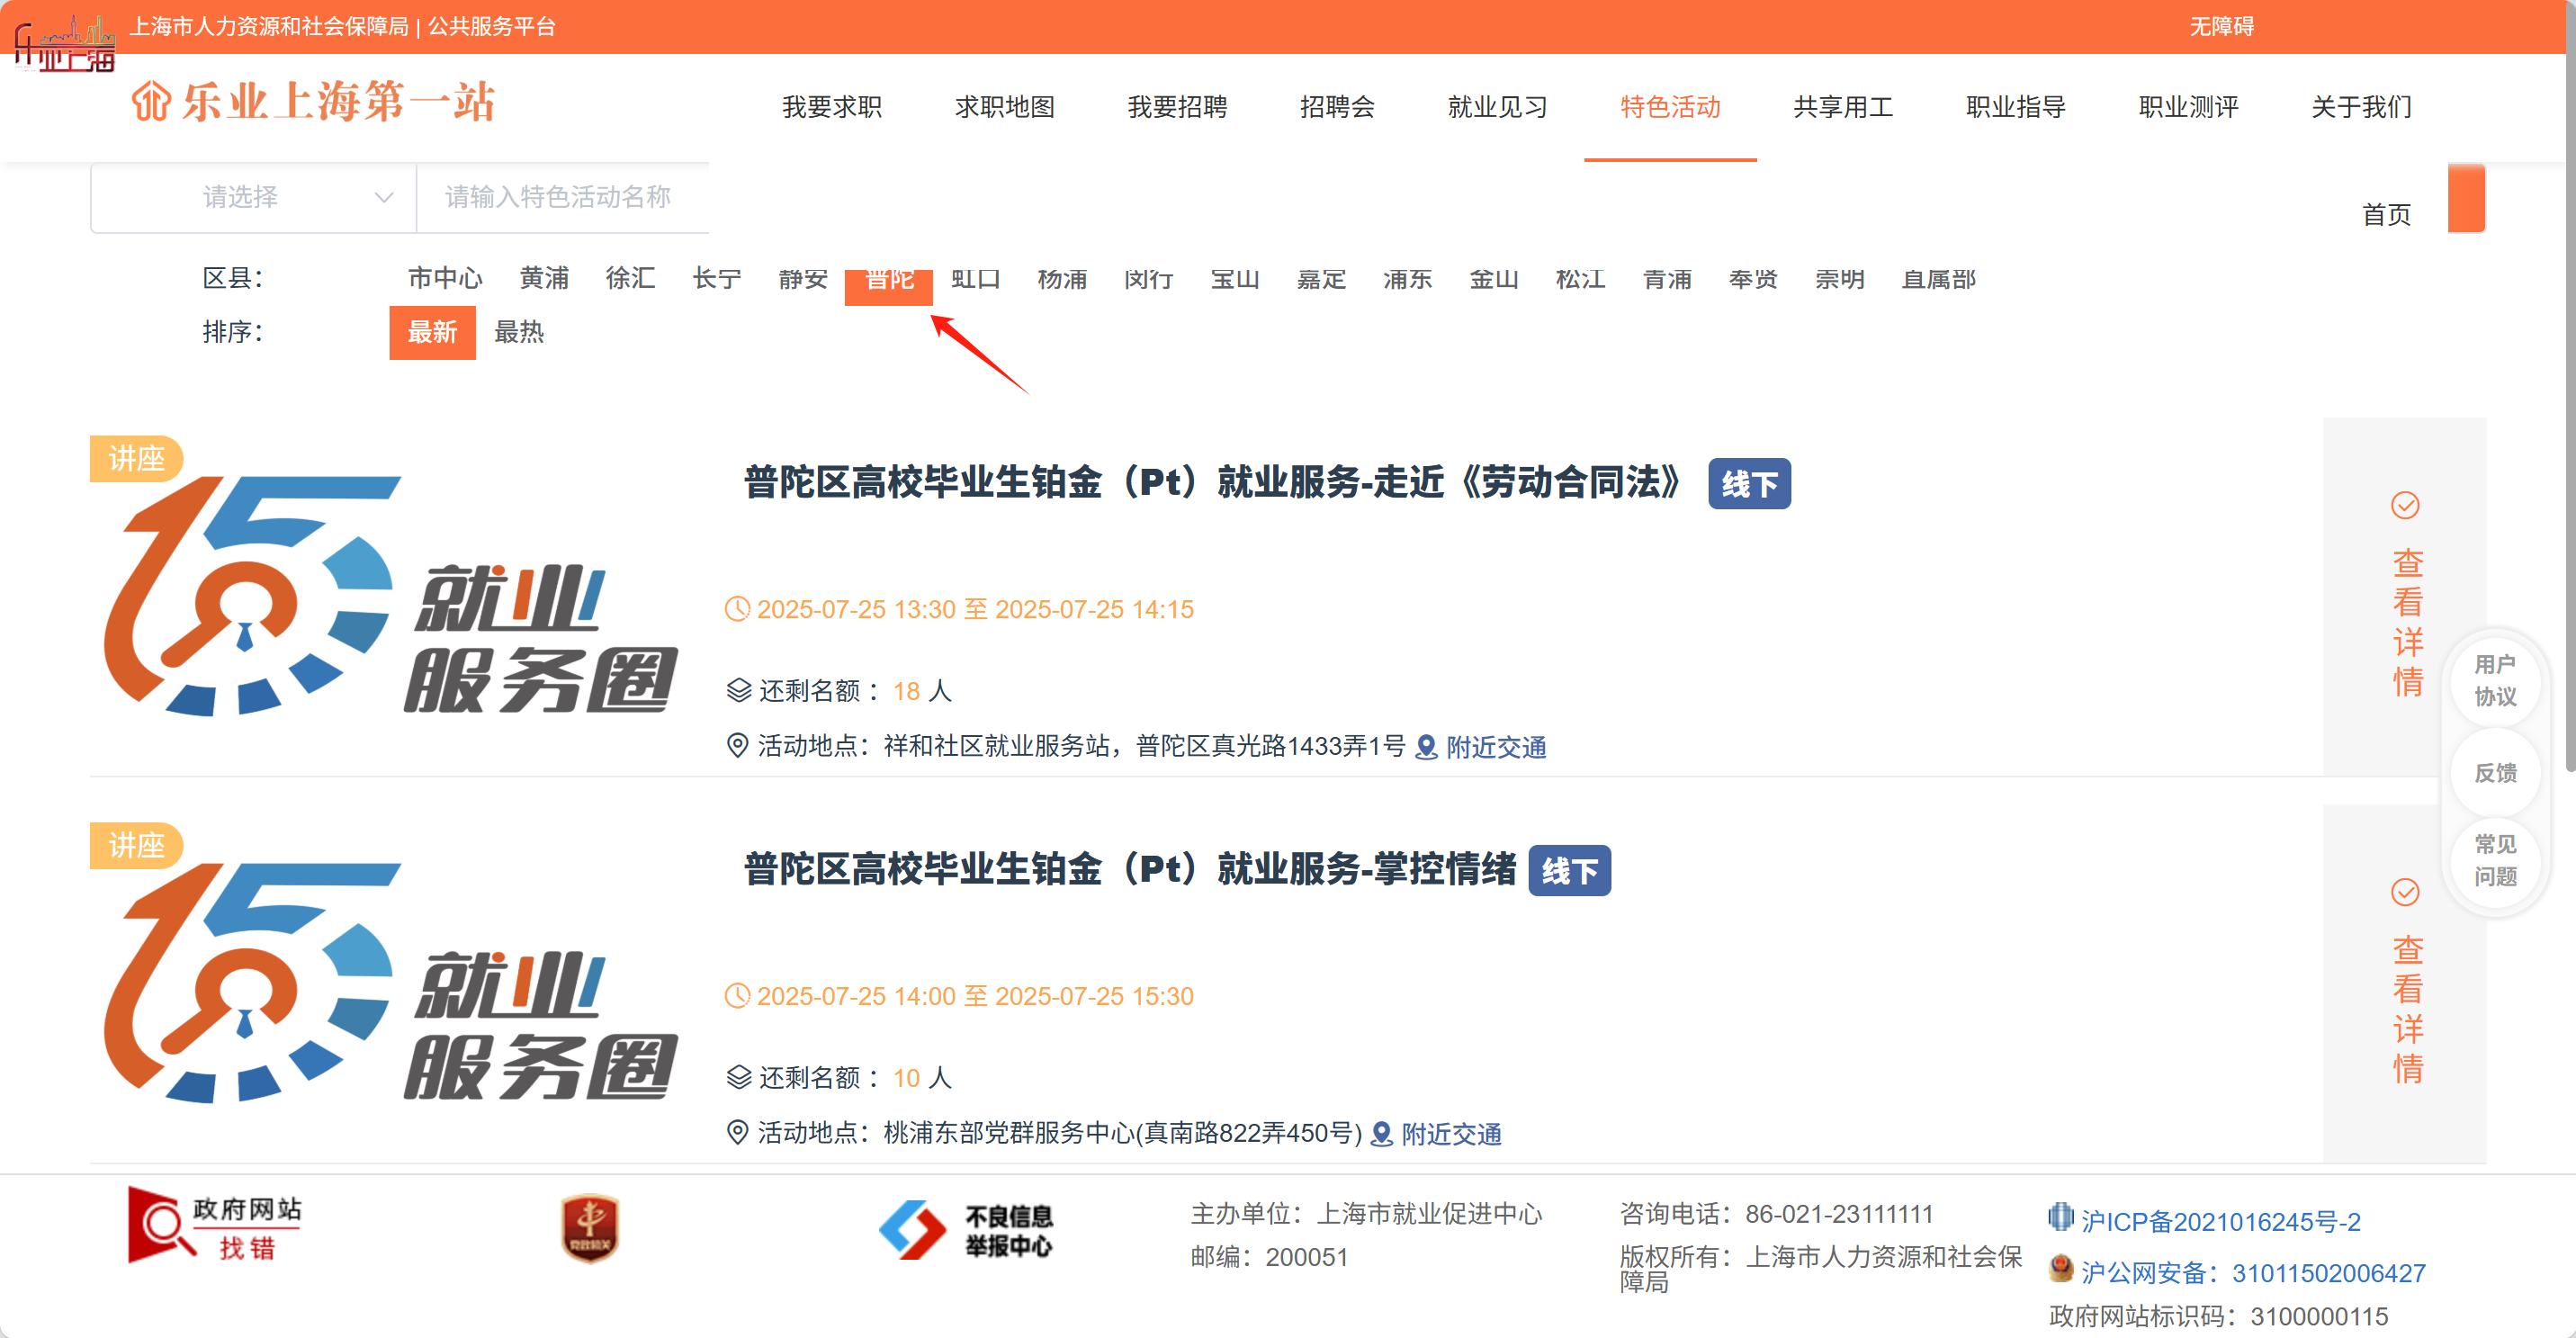Viewport: 2576px width, 1338px height.
Task: Click the 不良信息举报中心 icon
Action: (x=965, y=1230)
